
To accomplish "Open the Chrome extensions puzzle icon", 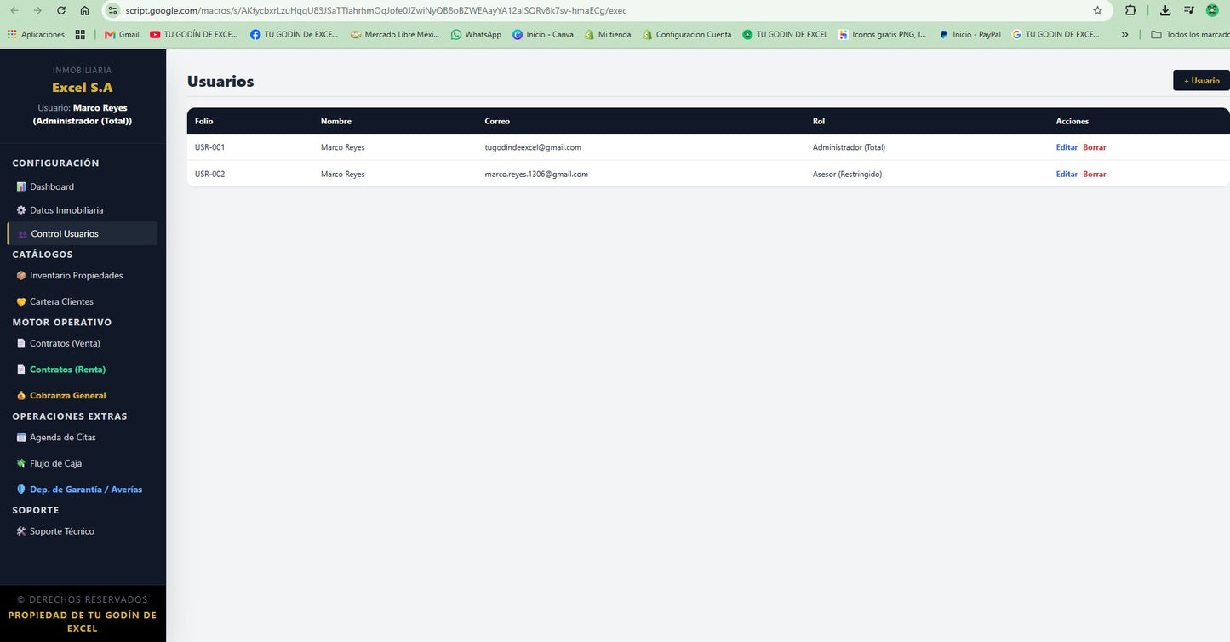I will tap(1130, 10).
